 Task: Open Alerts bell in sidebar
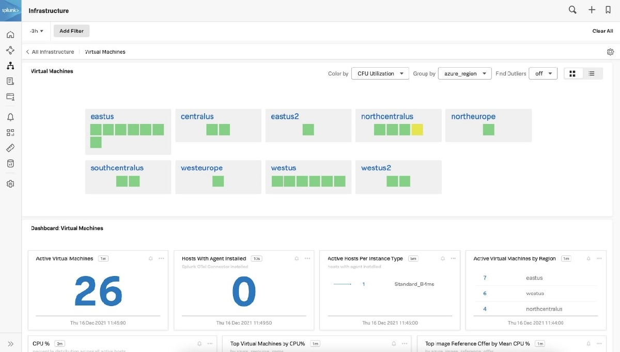10,117
